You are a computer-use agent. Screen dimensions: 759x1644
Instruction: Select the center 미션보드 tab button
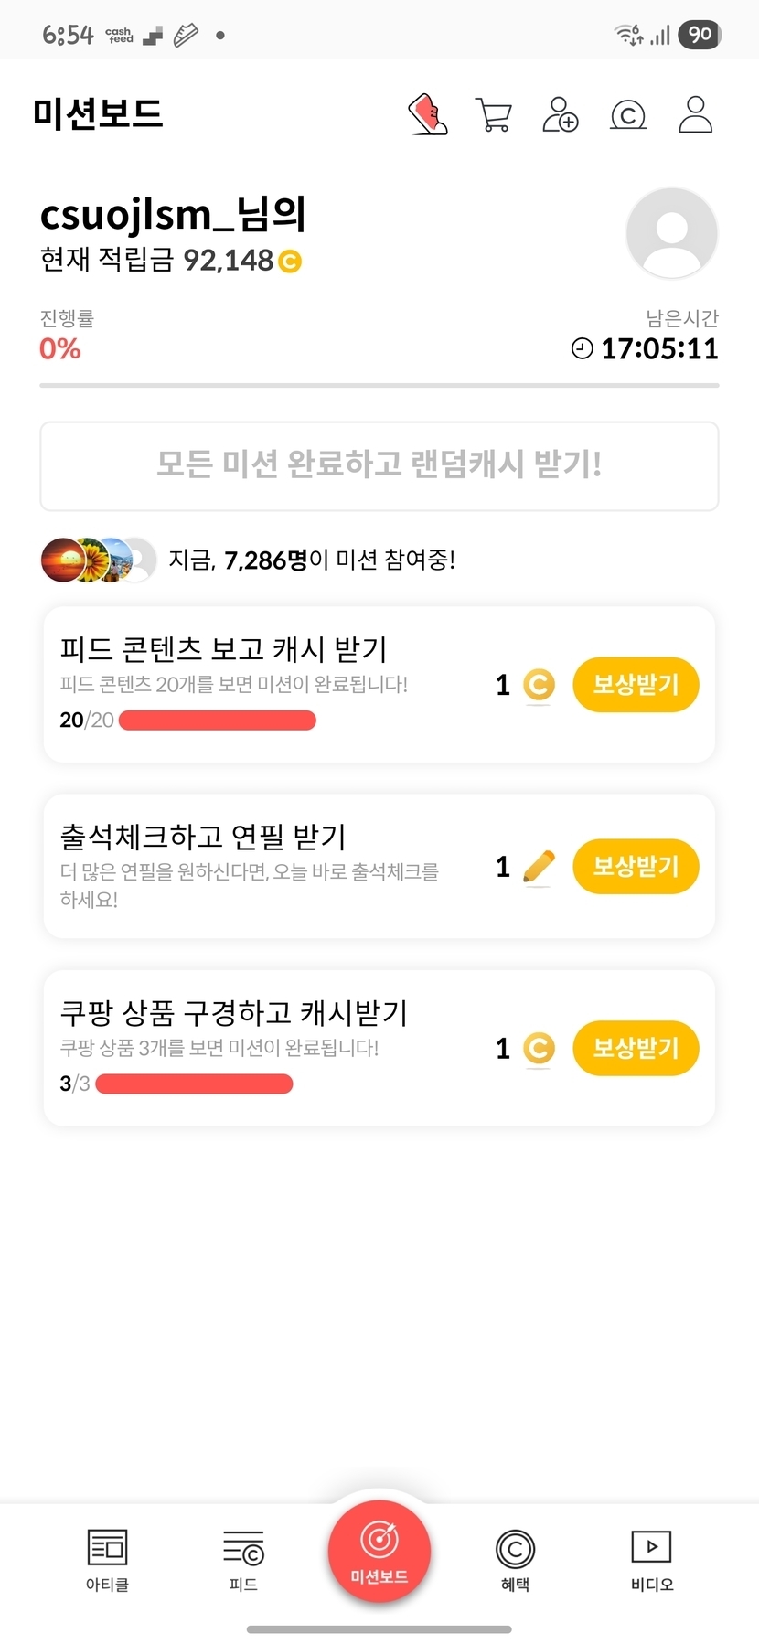point(379,1551)
